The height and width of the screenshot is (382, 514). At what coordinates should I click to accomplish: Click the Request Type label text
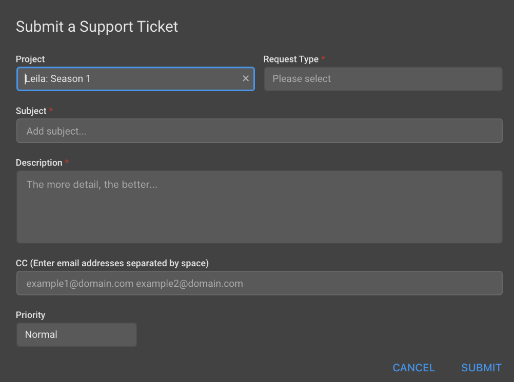click(291, 59)
